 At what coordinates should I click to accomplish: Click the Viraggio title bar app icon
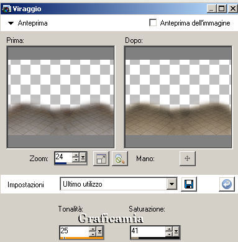point(6,9)
